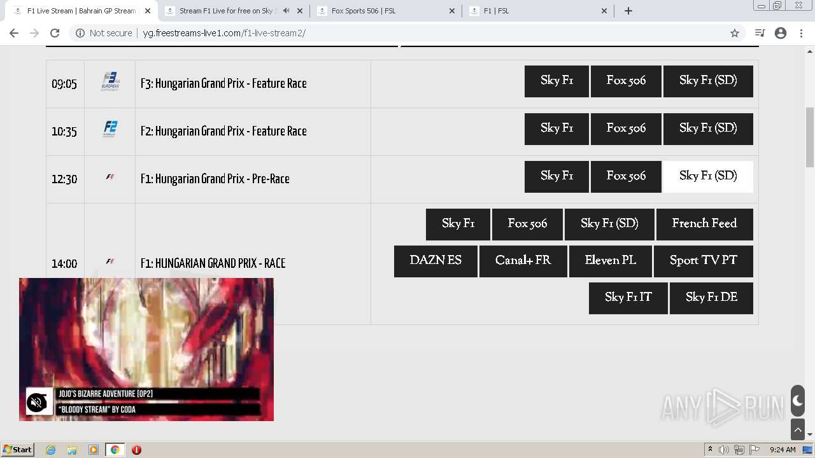Open a new tab with the plus button
Image resolution: width=815 pixels, height=458 pixels.
[x=628, y=11]
